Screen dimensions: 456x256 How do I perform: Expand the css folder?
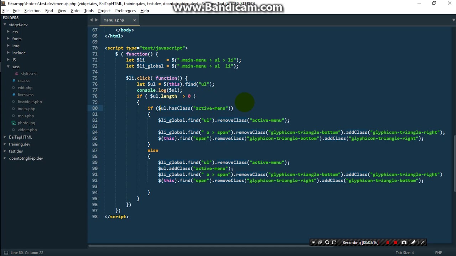[8, 32]
